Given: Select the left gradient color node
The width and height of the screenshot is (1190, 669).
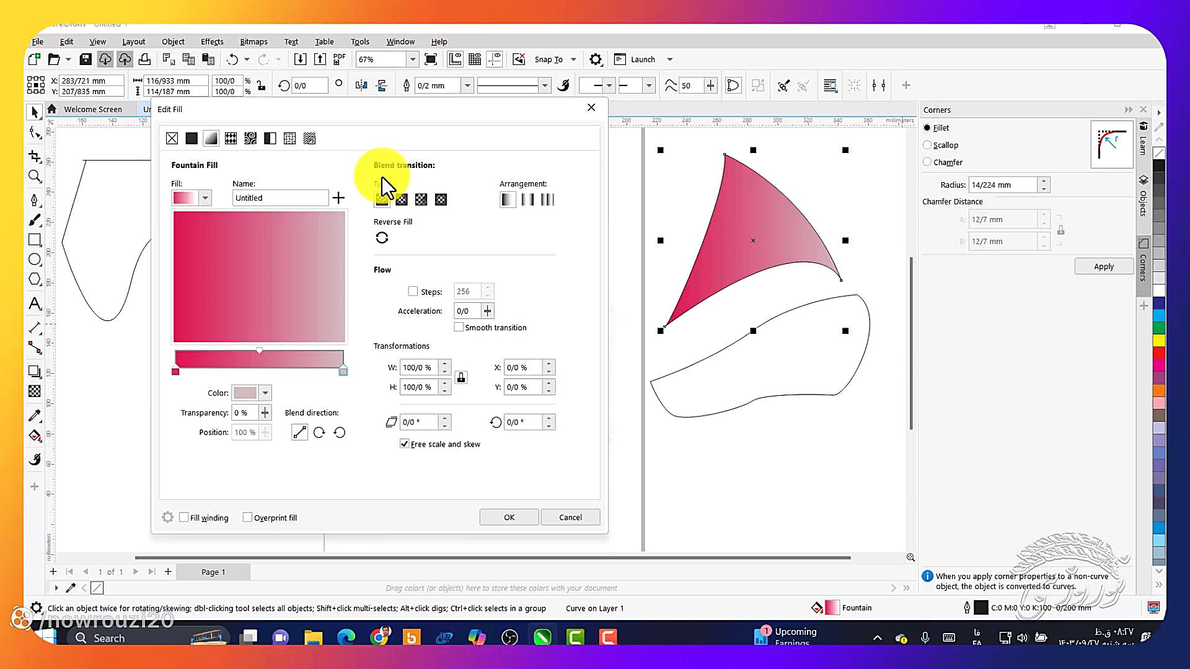Looking at the screenshot, I should click(175, 372).
